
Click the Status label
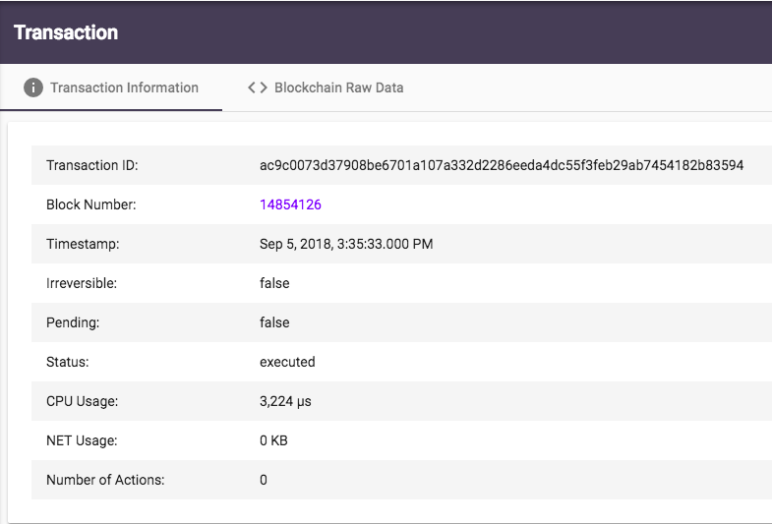pyautogui.click(x=68, y=362)
